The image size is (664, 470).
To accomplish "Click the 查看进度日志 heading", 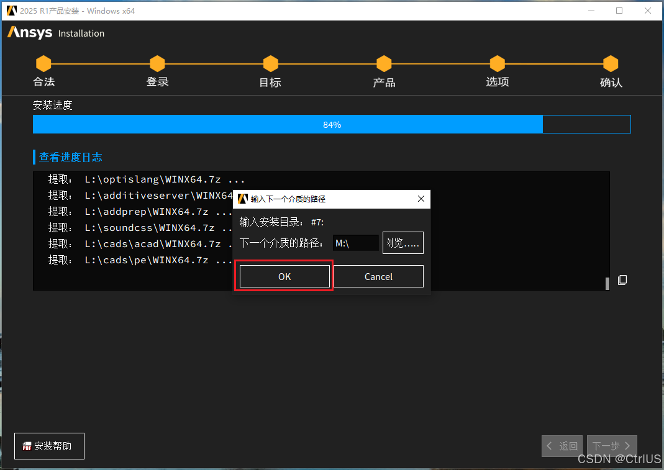I will coord(70,157).
